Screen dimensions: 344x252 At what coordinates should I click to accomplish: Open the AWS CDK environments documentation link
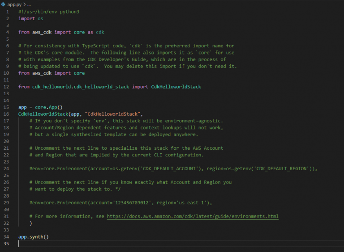[193, 216]
